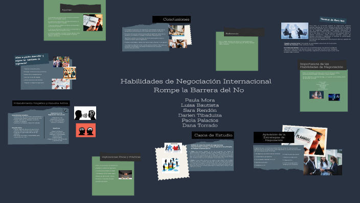Open the blue and red puzzle image
Screen dimensions: 360x203
173,148
